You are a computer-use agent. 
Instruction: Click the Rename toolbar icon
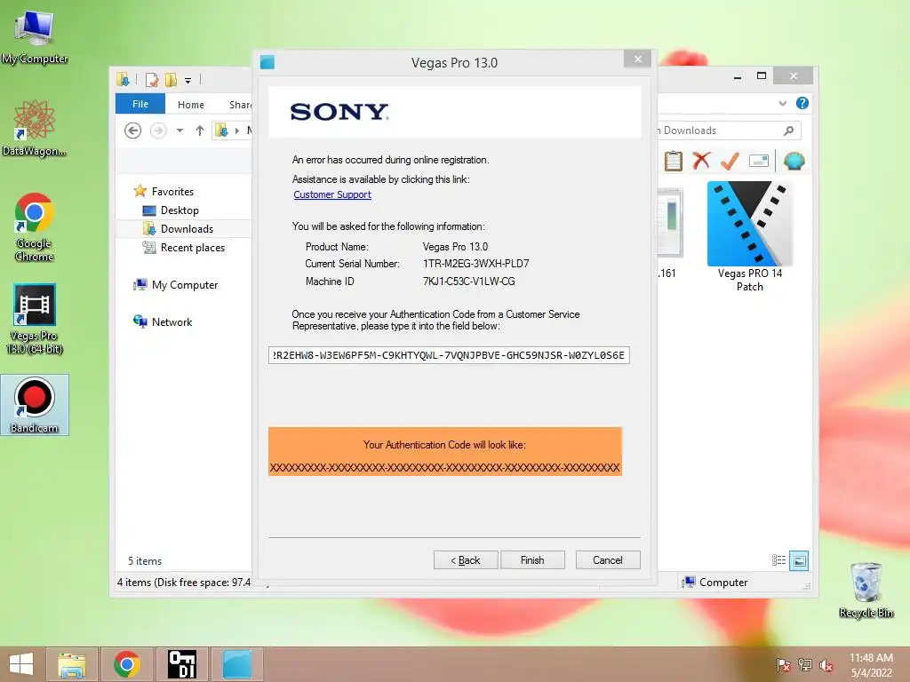pyautogui.click(x=759, y=161)
